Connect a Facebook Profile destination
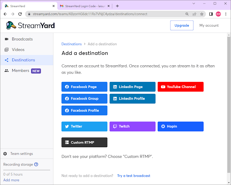The height and width of the screenshot is (185, 231). tap(84, 110)
